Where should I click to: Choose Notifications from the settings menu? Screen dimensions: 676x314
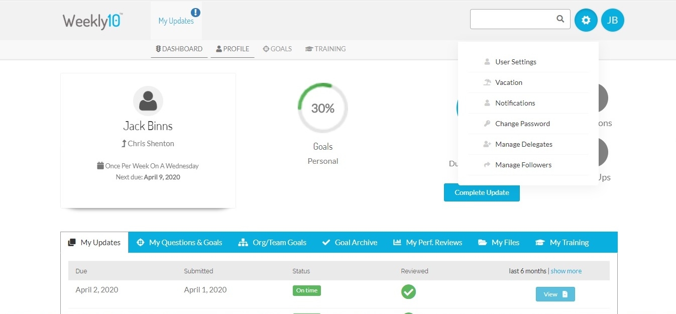pos(515,103)
